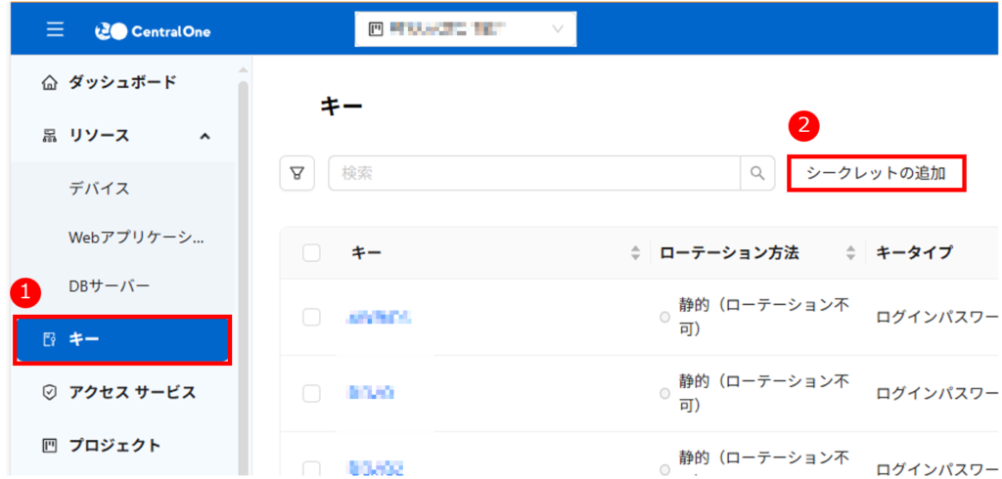Click the Access Service shield icon
The image size is (1002, 479).
tap(51, 392)
